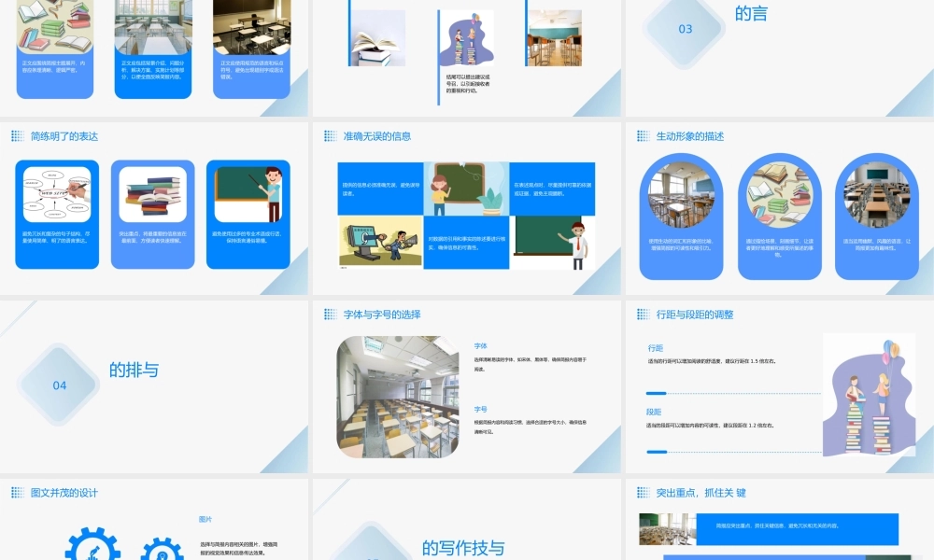Select the 突出重点 slide title

[700, 492]
